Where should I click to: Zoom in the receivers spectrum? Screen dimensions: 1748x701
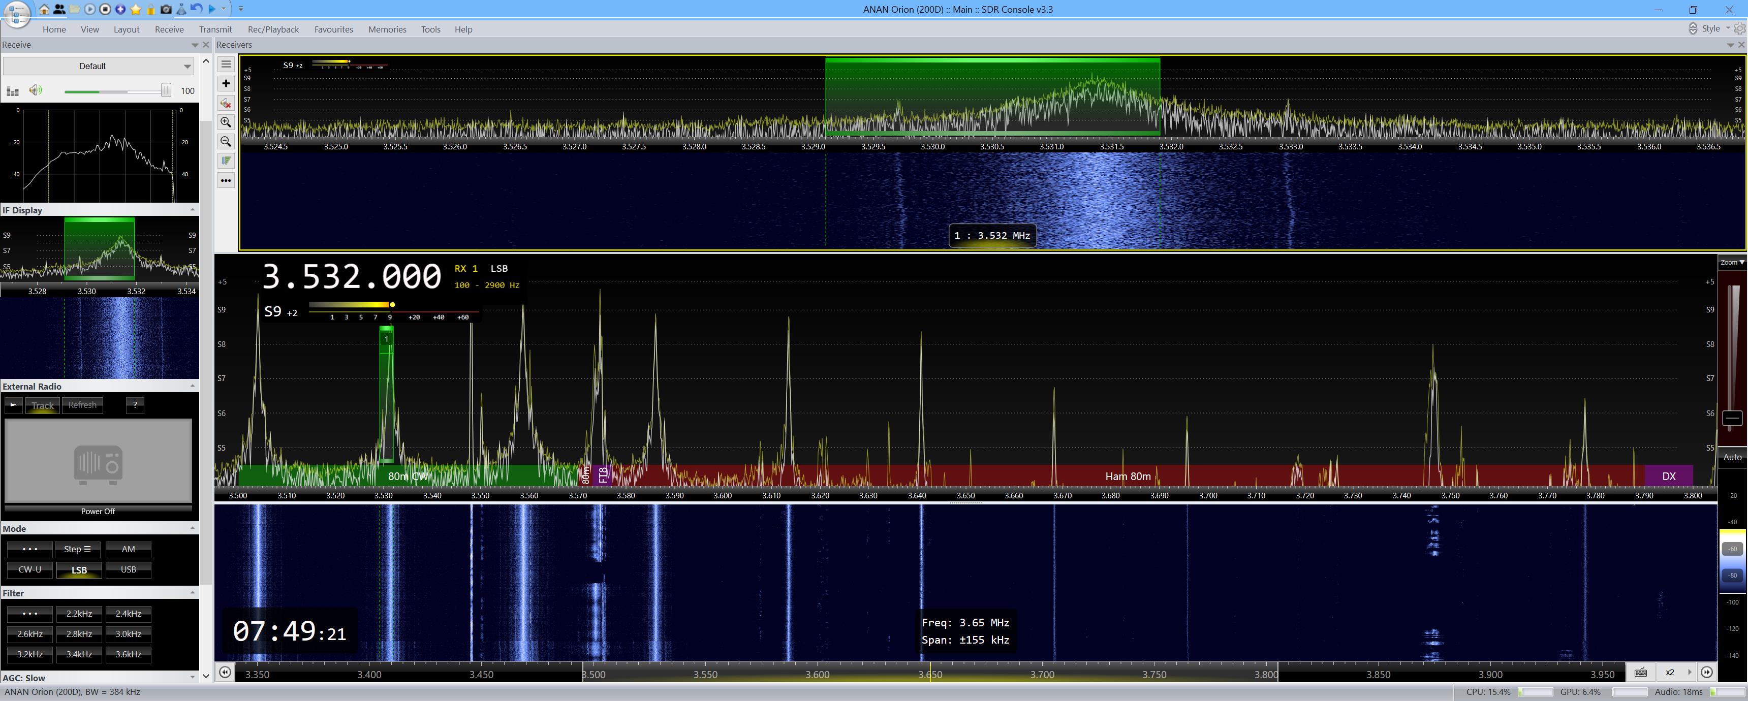(226, 122)
